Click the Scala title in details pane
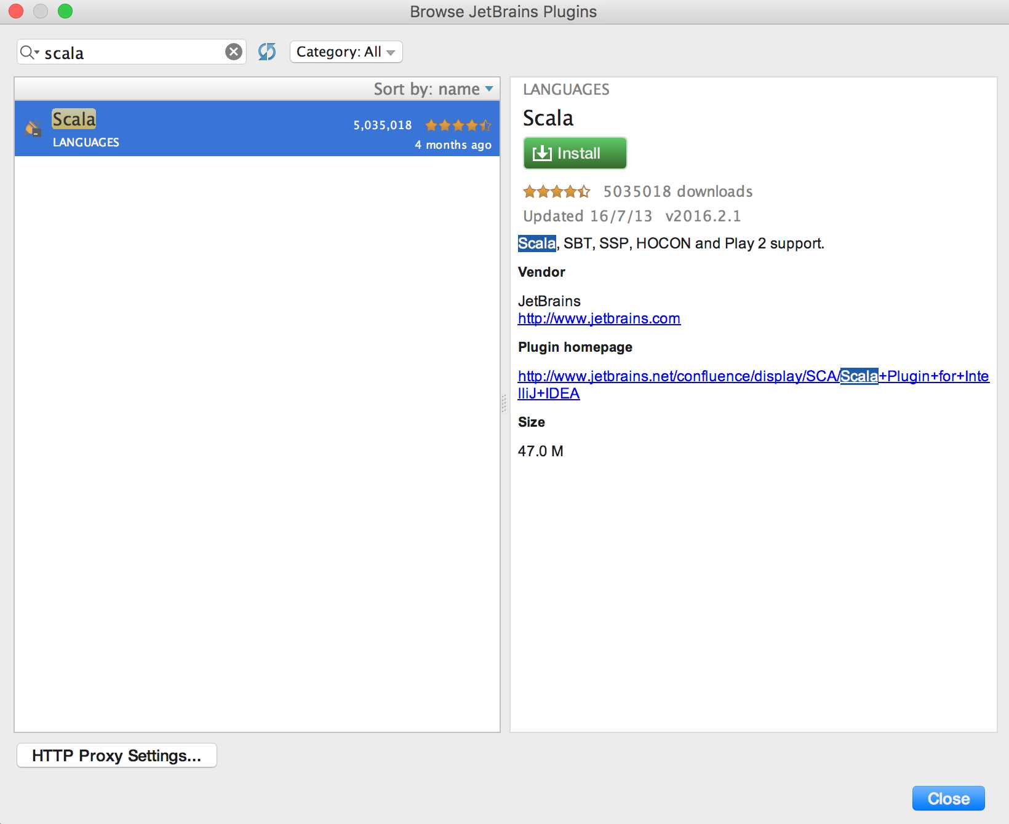Screen dimensions: 1009x824 click(x=548, y=118)
